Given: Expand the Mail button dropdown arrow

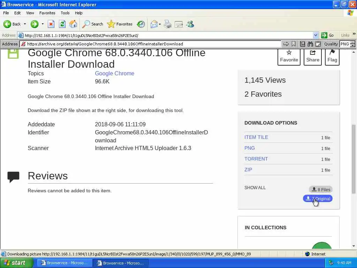Looking at the screenshot, I should tap(160, 24).
